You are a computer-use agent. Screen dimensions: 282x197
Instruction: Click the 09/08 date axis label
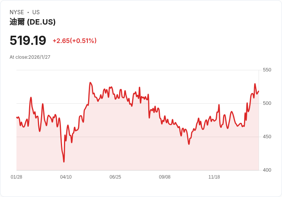pyautogui.click(x=165, y=177)
